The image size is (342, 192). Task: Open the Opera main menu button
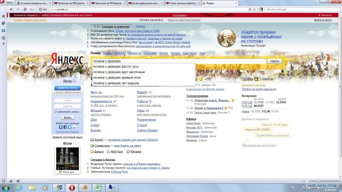pyautogui.click(x=7, y=3)
